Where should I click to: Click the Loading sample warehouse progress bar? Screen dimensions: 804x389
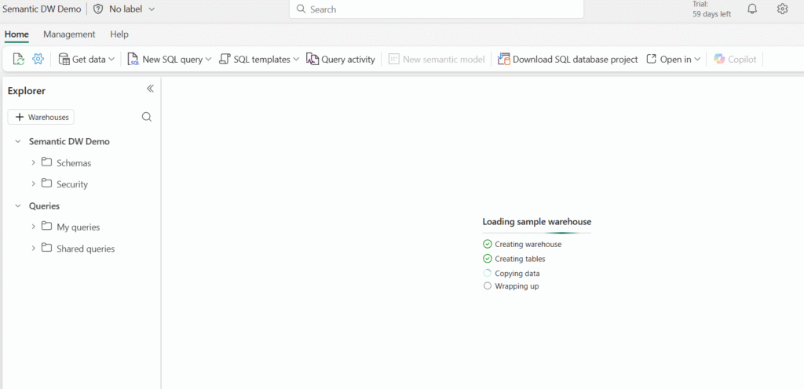(537, 233)
